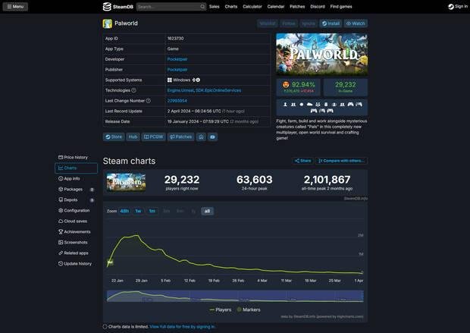Click the Windows logo under Supported Systems
Image resolution: width=470 pixels, height=333 pixels.
coord(170,80)
